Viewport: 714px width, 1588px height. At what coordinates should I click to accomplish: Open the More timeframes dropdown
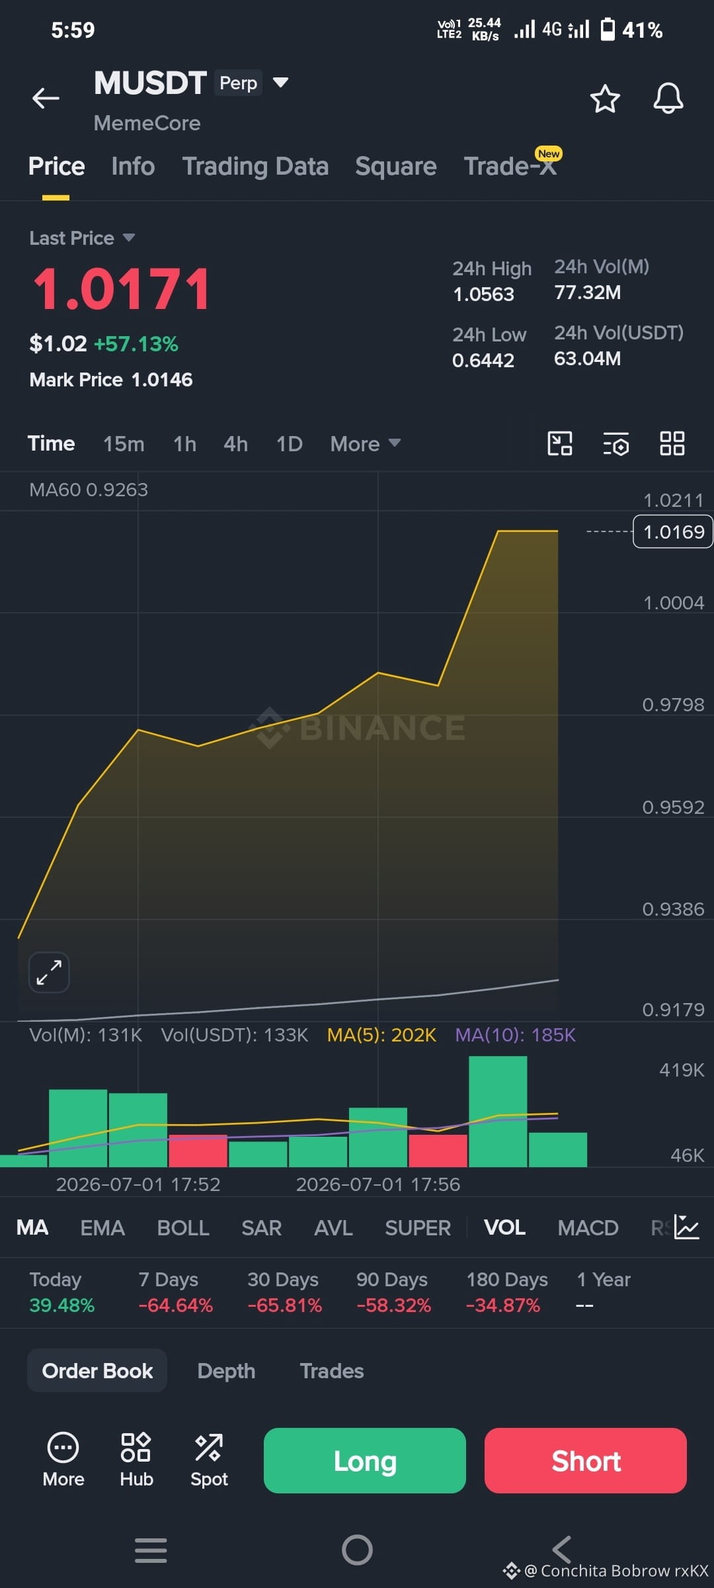point(365,443)
